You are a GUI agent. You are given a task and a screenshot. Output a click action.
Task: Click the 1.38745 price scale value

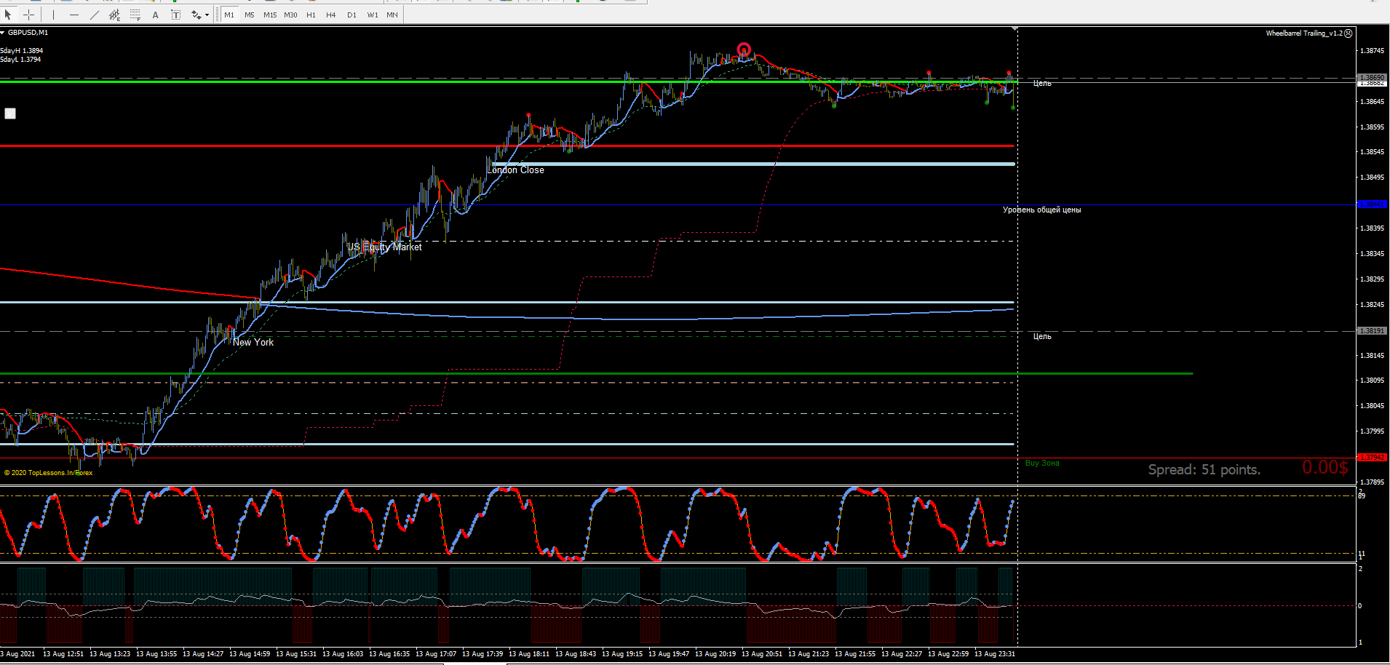pos(1372,51)
